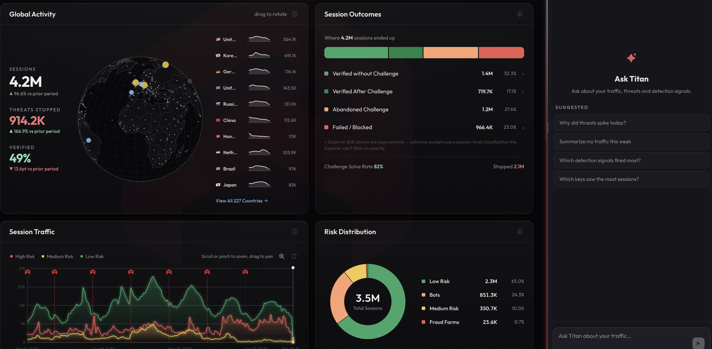Viewport: 712px width, 349px height.
Task: Click the last threat alert marker on chart
Action: [x=245, y=272]
